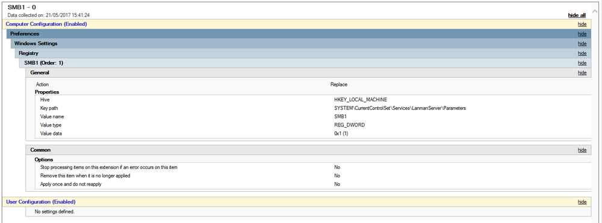This screenshot has width=602, height=223.
Task: Collapse the User Configuration (Enabled) header
Action: tap(297, 202)
